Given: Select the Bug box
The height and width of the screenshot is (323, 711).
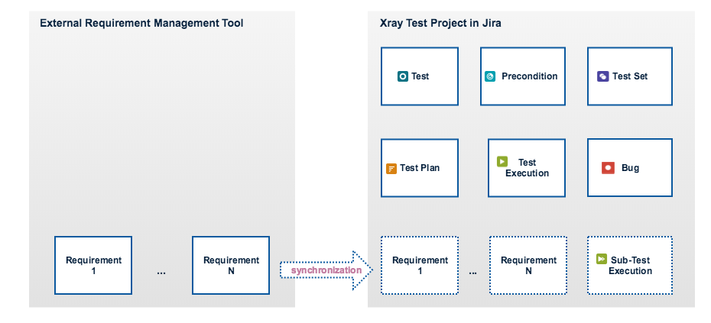Looking at the screenshot, I should 630,168.
